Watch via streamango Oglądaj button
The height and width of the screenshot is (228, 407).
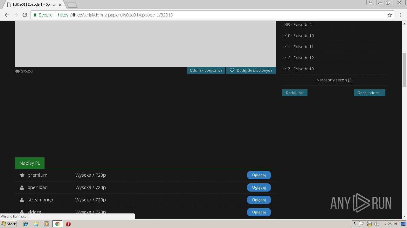point(259,200)
